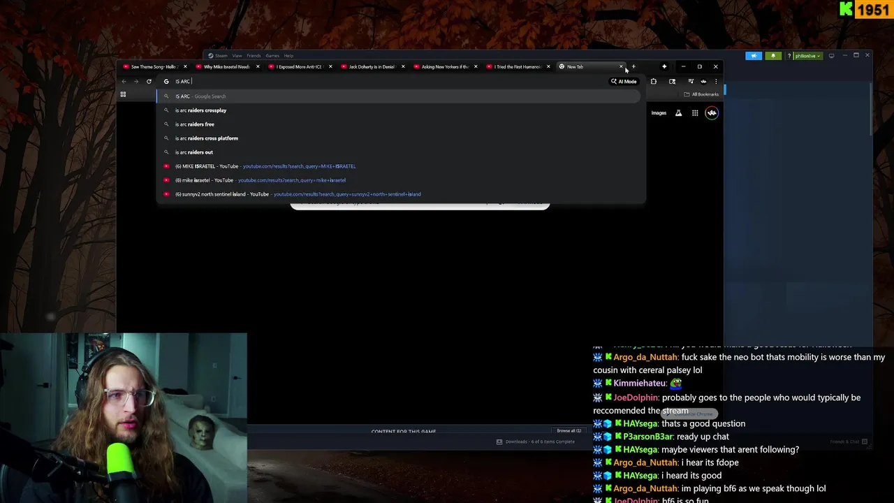The width and height of the screenshot is (894, 503).
Task: Choose 'is arc raiders crossplay' suggestion
Action: pyautogui.click(x=398, y=110)
